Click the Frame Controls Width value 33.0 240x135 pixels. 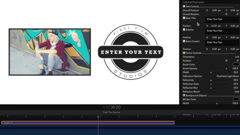point(236,72)
